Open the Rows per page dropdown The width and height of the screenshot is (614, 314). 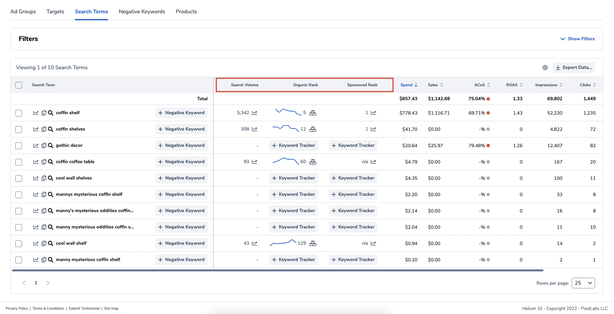[583, 283]
